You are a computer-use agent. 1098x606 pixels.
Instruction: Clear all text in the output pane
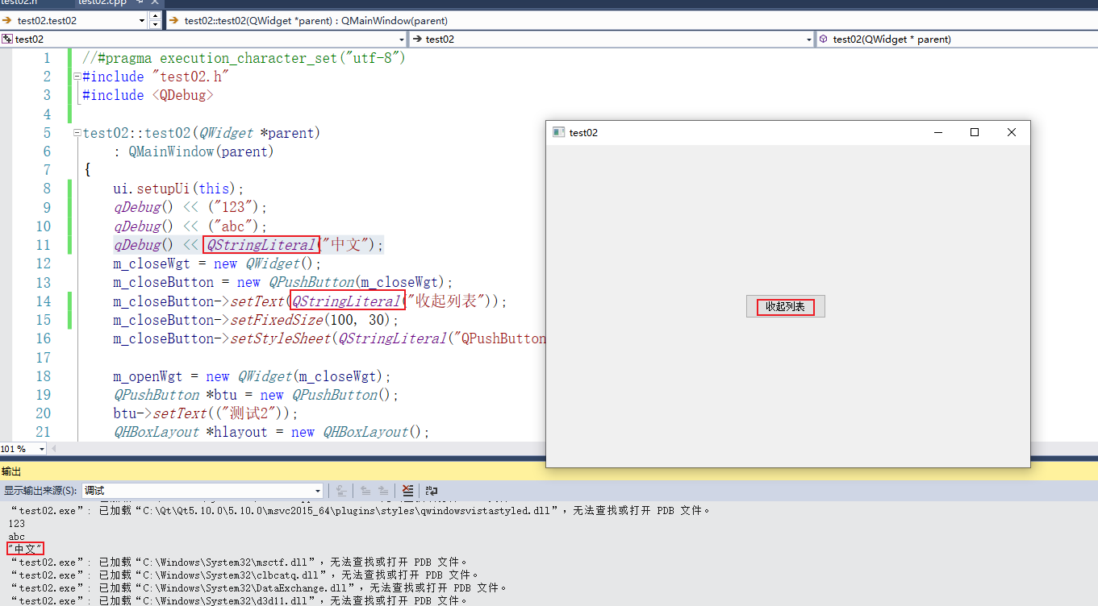[408, 490]
